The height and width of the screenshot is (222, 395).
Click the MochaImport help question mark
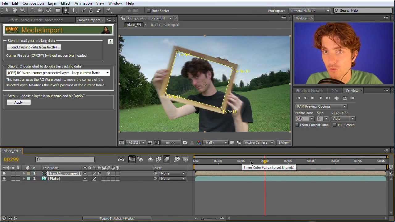coord(110,42)
